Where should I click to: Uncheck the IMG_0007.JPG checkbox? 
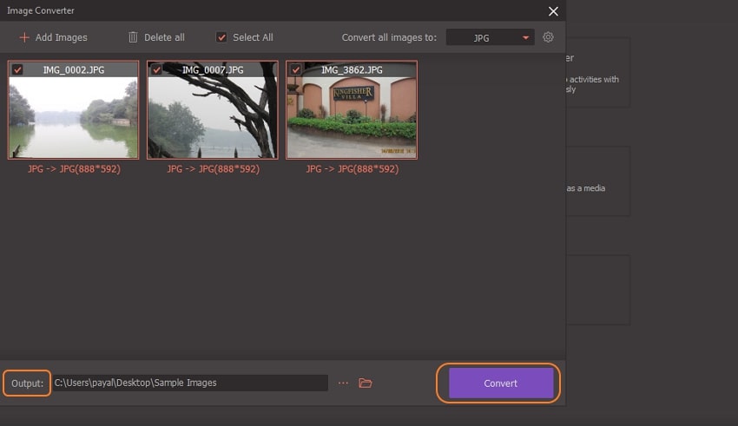click(x=157, y=69)
